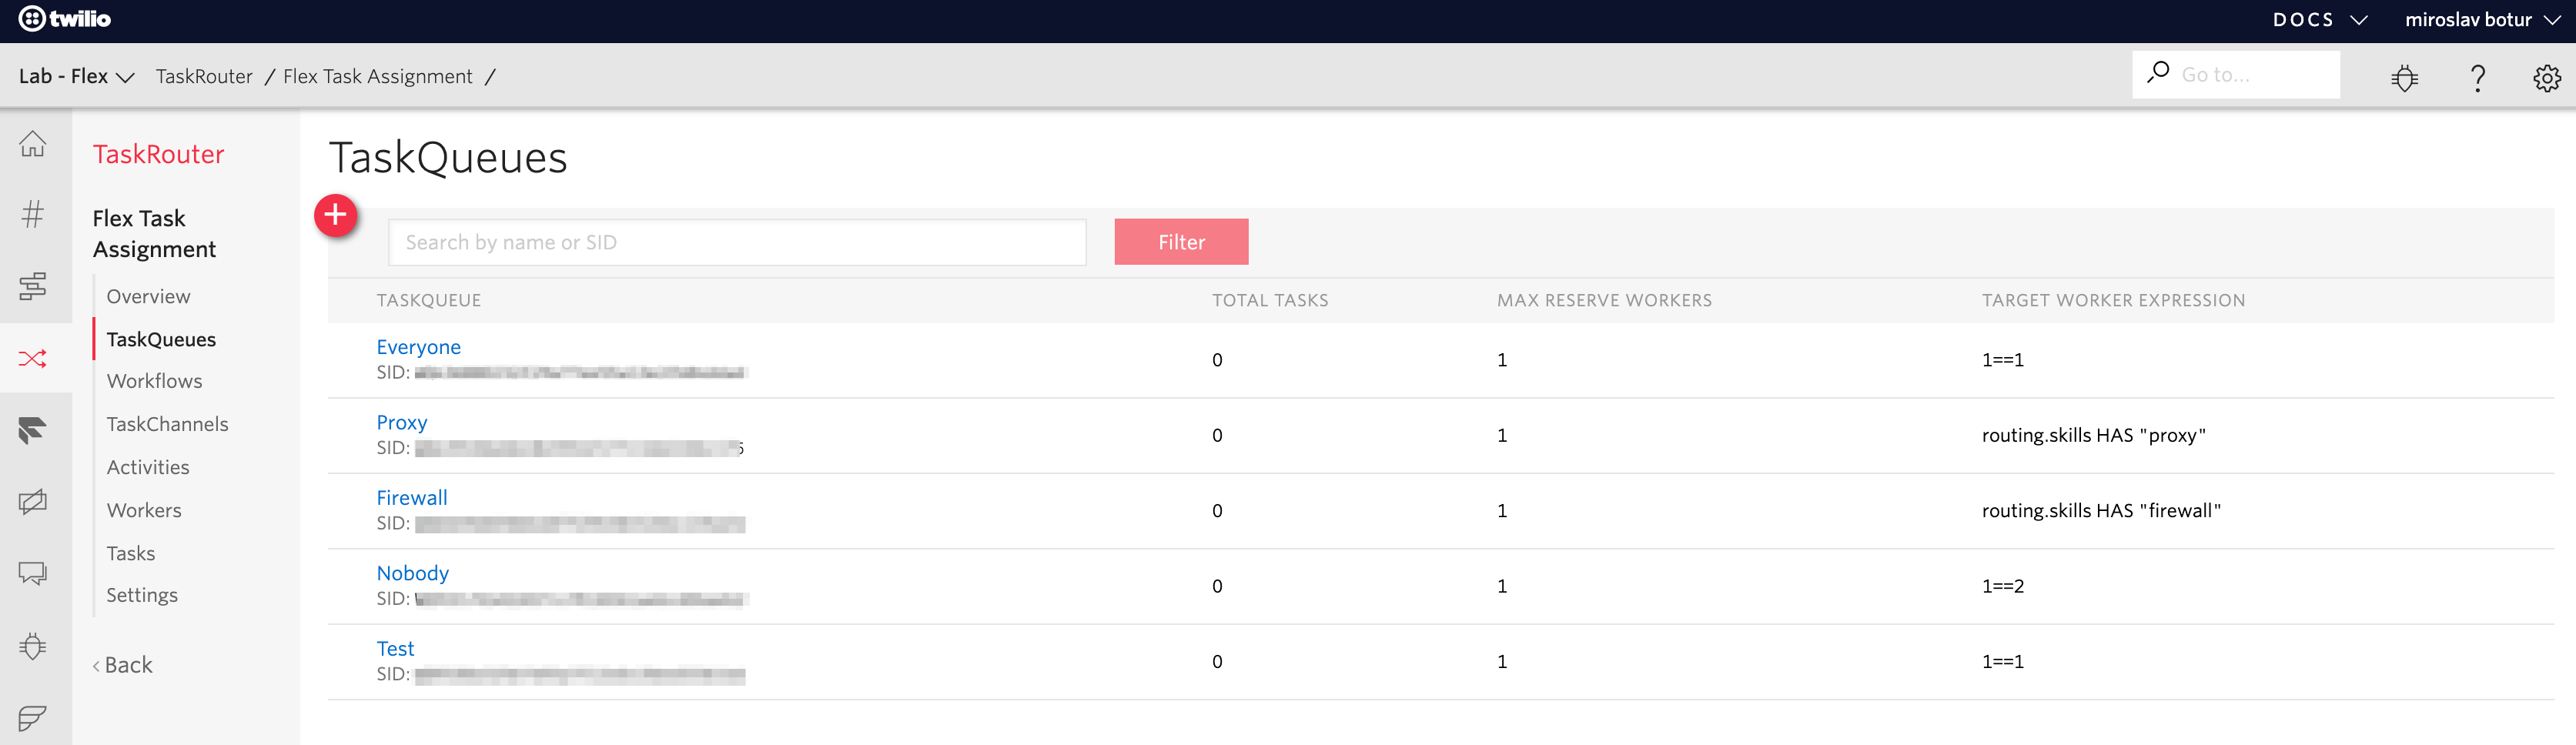Open Settings in side menu
Image resolution: width=2576 pixels, height=745 pixels.
pos(142,595)
